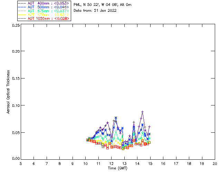Click x-axis label 15

coord(151,164)
